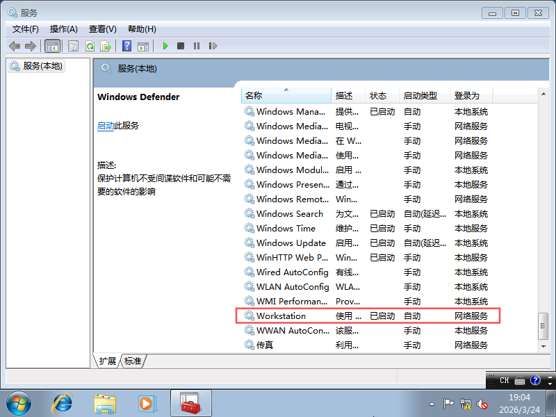Screen dimensions: 556x417
Task: Click the red toolbox taskbar button
Action: click(190, 403)
